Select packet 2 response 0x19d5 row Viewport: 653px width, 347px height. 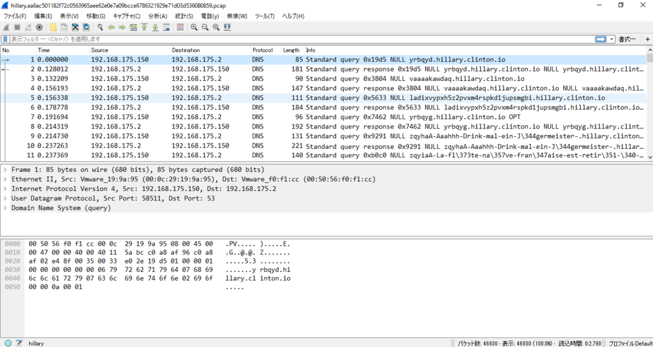(323, 69)
